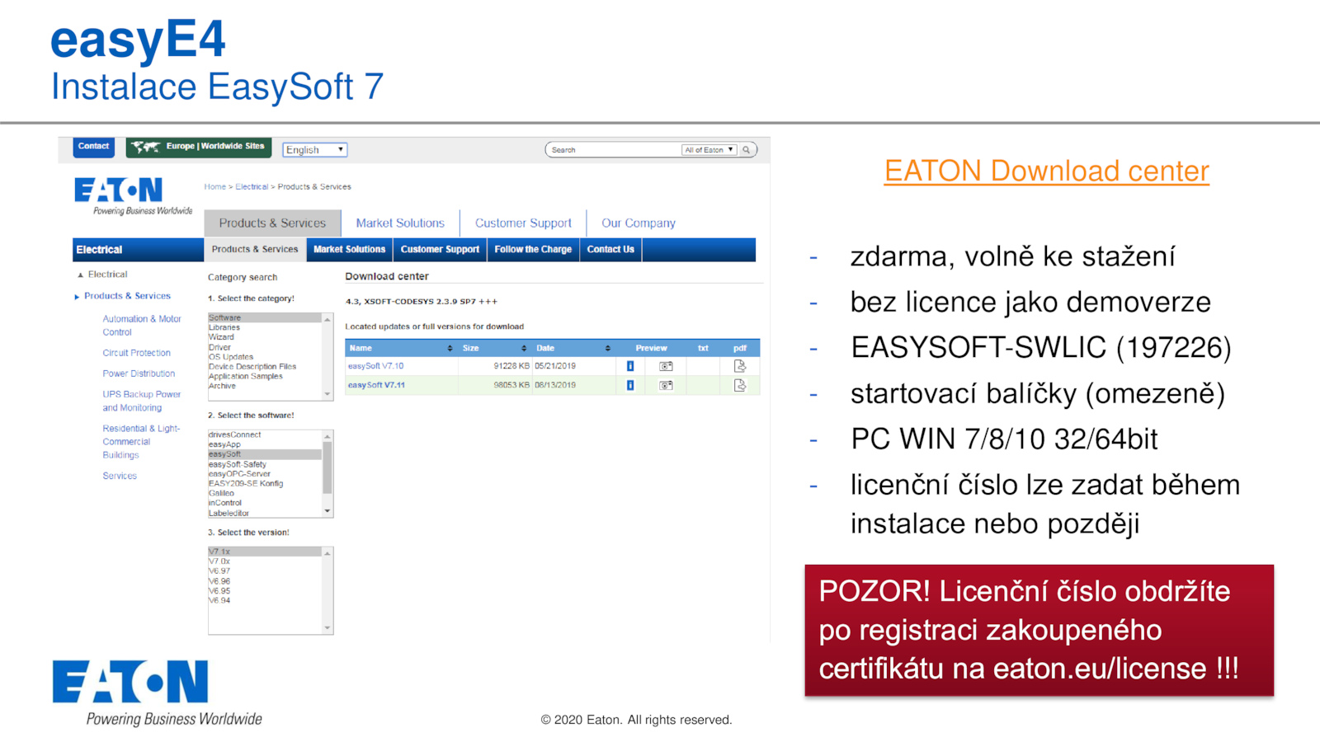Select Market Solutions in blue nav bar
This screenshot has height=742, width=1320.
point(350,250)
